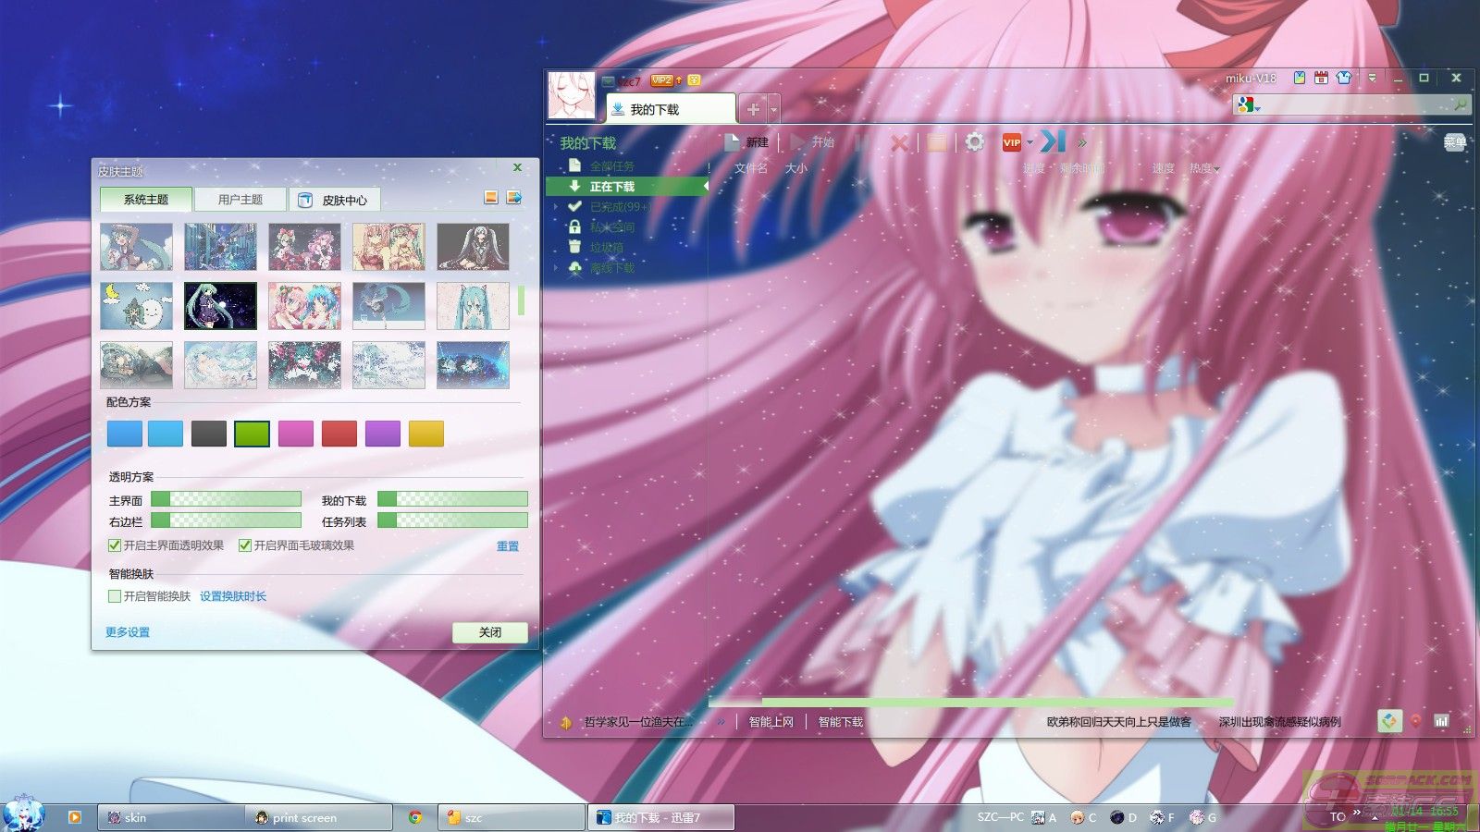Click the red delete X toolbar icon

coord(898,142)
